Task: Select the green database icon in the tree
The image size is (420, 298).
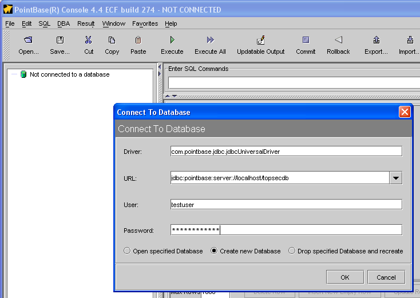Action: tap(23, 74)
